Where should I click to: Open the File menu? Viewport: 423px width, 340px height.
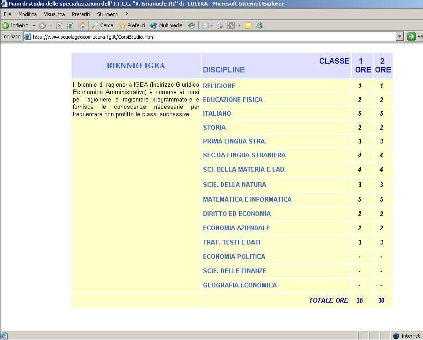(x=7, y=14)
